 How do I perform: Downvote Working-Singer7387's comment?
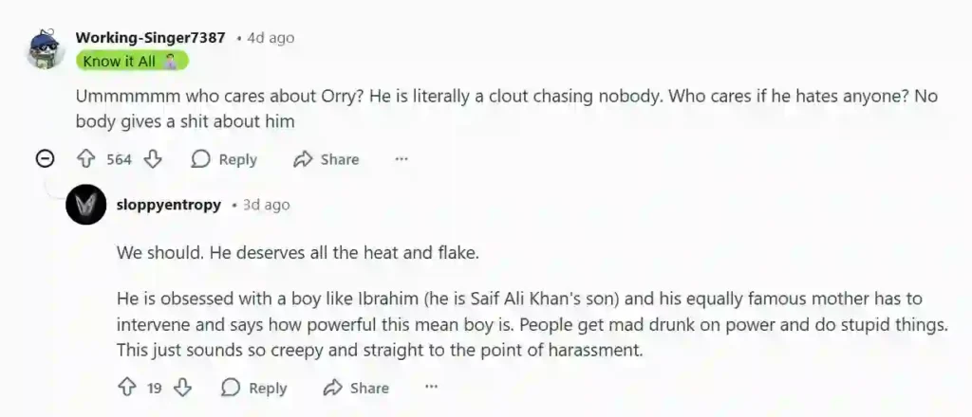pos(152,159)
